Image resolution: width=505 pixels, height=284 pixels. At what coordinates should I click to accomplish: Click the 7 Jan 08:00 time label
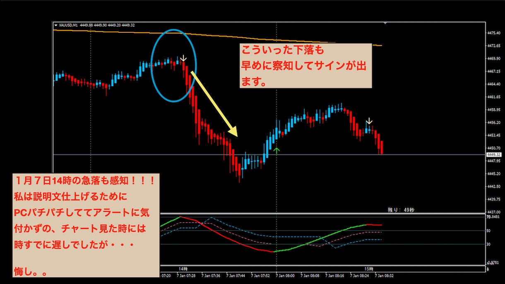pos(286,275)
